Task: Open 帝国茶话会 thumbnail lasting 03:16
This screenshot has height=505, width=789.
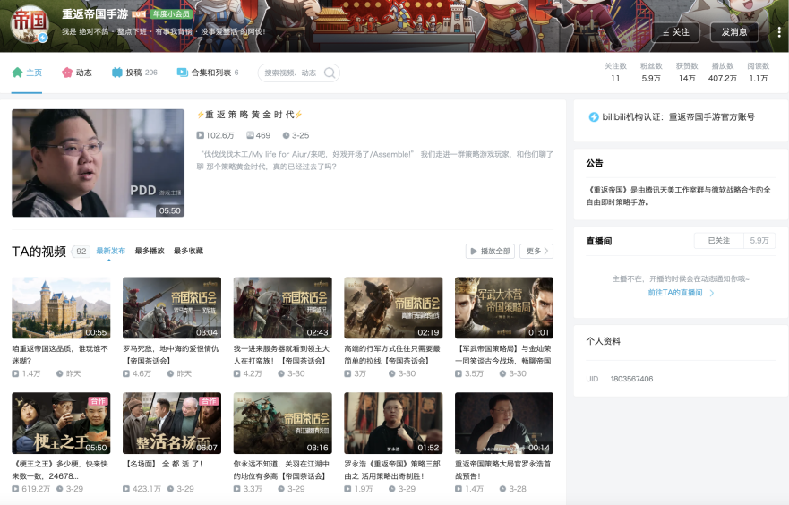Action: (282, 423)
